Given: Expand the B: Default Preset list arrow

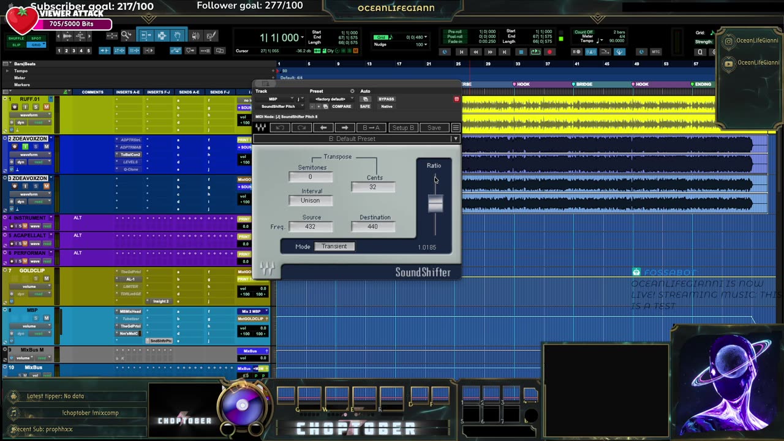Looking at the screenshot, I should tap(454, 138).
